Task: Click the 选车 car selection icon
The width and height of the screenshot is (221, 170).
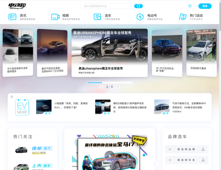Action: [x=98, y=17]
